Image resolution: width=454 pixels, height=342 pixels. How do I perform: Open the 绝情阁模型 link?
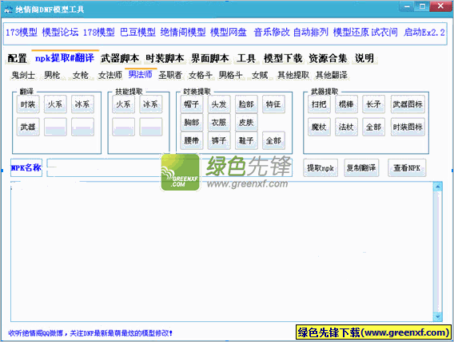coord(183,32)
